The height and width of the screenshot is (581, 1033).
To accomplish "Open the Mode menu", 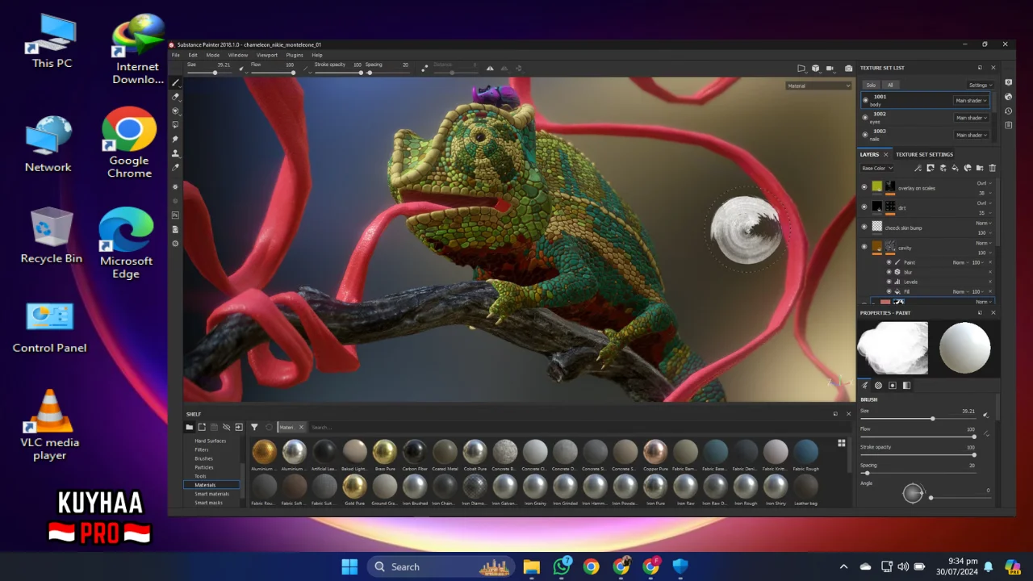I will [212, 55].
